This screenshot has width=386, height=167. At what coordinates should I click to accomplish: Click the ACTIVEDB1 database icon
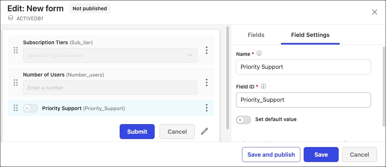tap(11, 18)
